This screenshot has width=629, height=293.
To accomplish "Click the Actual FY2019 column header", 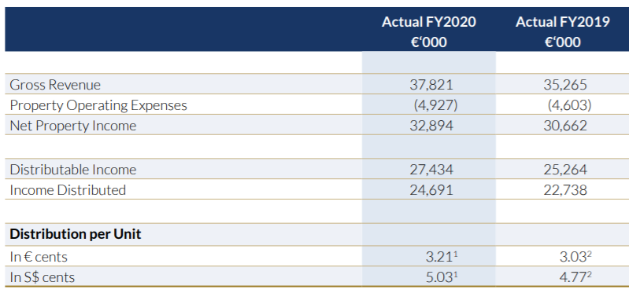I will (562, 31).
